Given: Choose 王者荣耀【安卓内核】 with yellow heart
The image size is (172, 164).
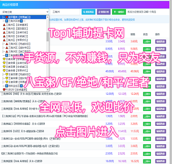Looking at the screenshot, I should point(23,63).
